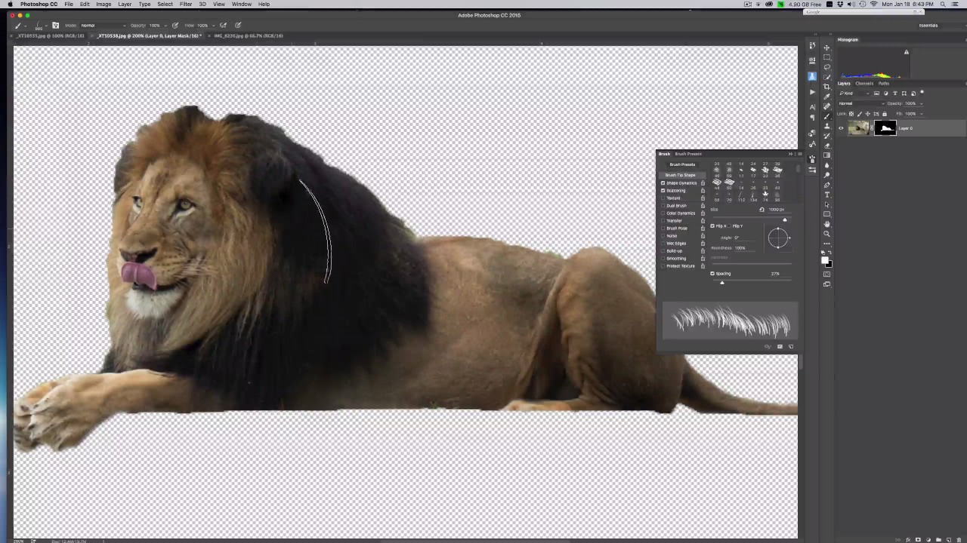
Task: Open brush panel toggle in options bar
Action: [55, 25]
